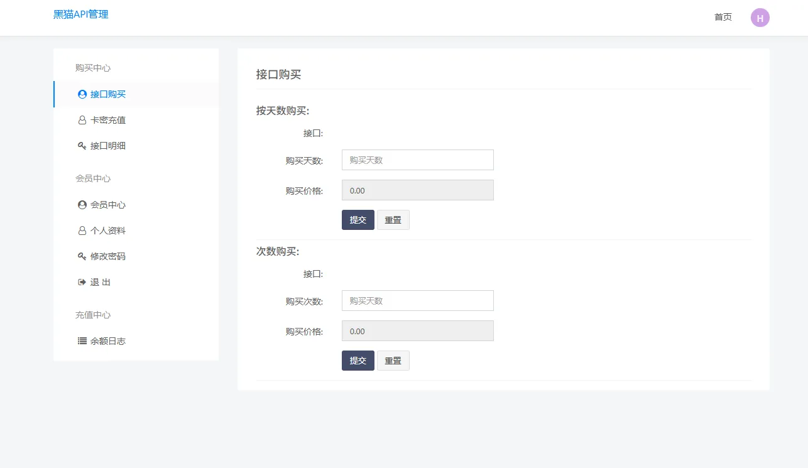Image resolution: width=808 pixels, height=468 pixels.
Task: Click 重置 under 次数购买
Action: [x=393, y=360]
